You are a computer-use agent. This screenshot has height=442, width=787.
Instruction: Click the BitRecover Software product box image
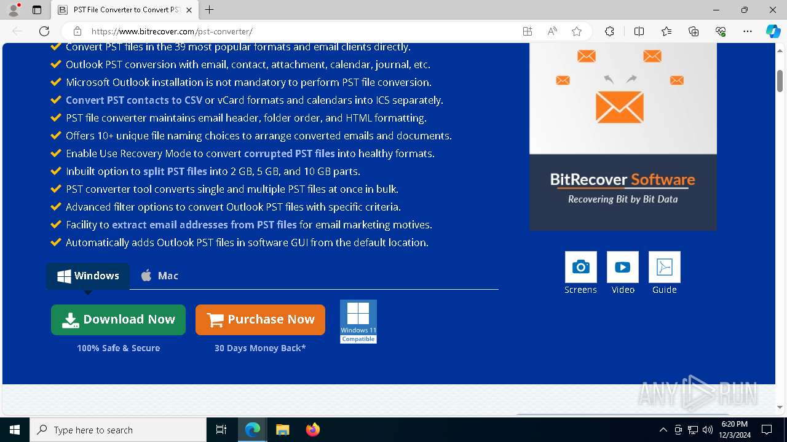623,136
